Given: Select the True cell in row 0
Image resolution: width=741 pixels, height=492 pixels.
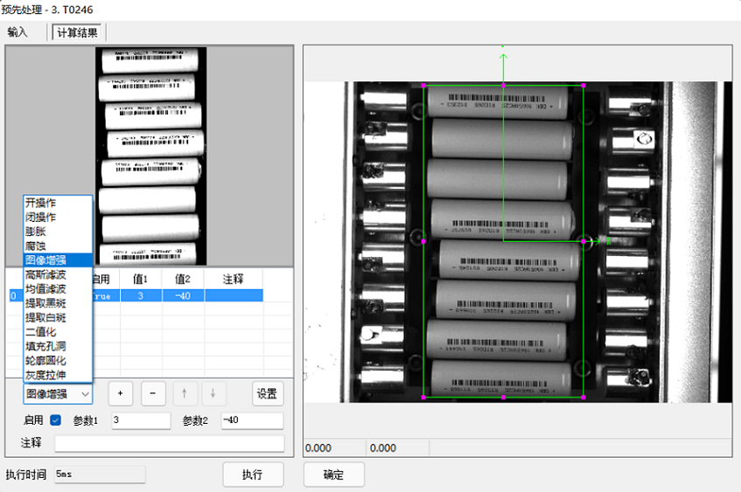Looking at the screenshot, I should 106,295.
